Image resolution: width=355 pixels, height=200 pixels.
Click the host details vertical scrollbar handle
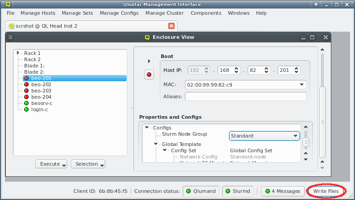(322, 122)
